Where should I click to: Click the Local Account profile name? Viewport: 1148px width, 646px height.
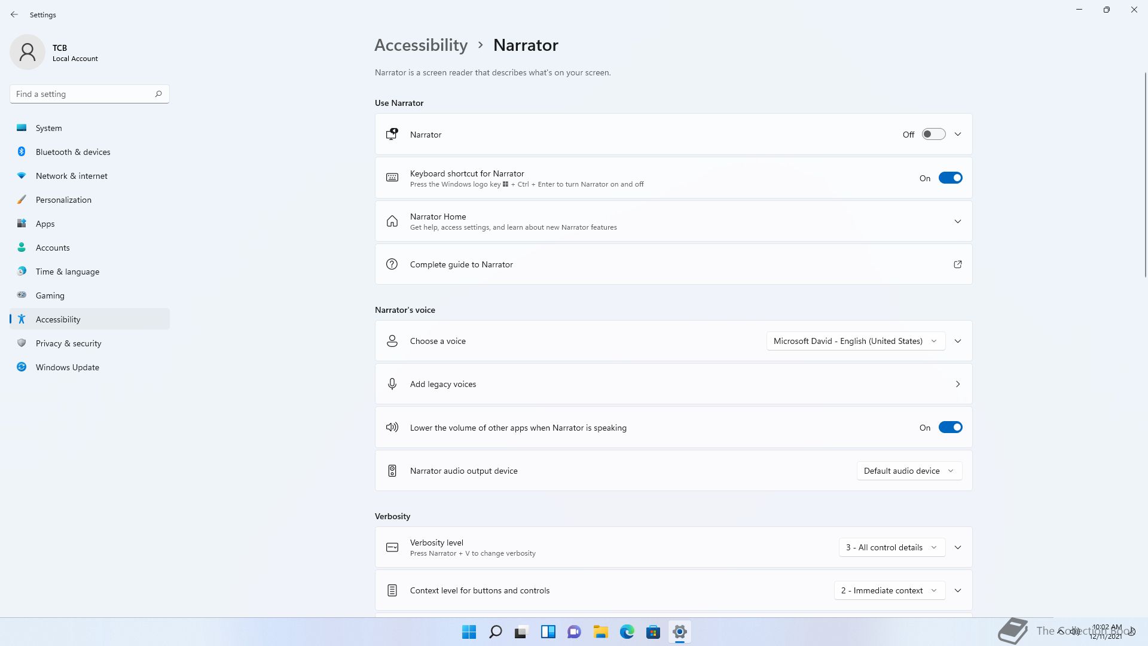(x=75, y=59)
